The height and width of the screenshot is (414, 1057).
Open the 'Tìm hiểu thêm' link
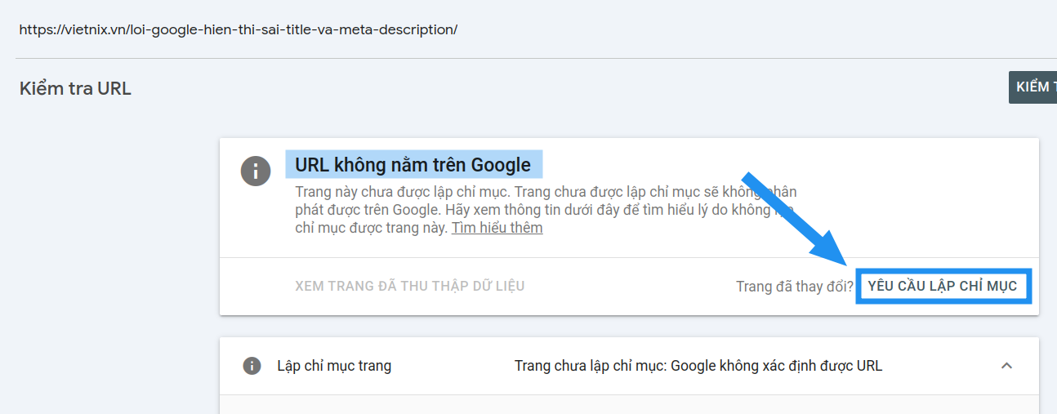click(x=497, y=228)
